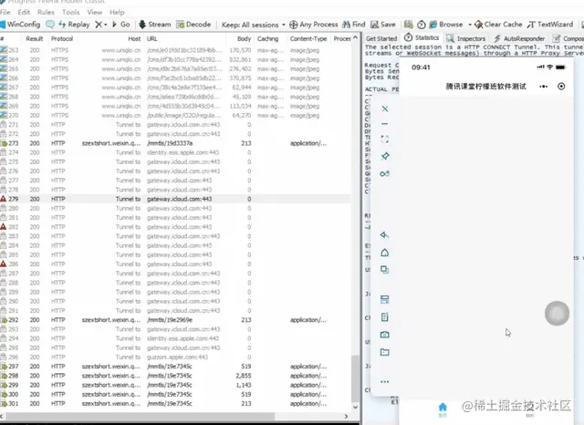Switch to the Get Started tab
This screenshot has height=425, width=584.
tap(381, 38)
